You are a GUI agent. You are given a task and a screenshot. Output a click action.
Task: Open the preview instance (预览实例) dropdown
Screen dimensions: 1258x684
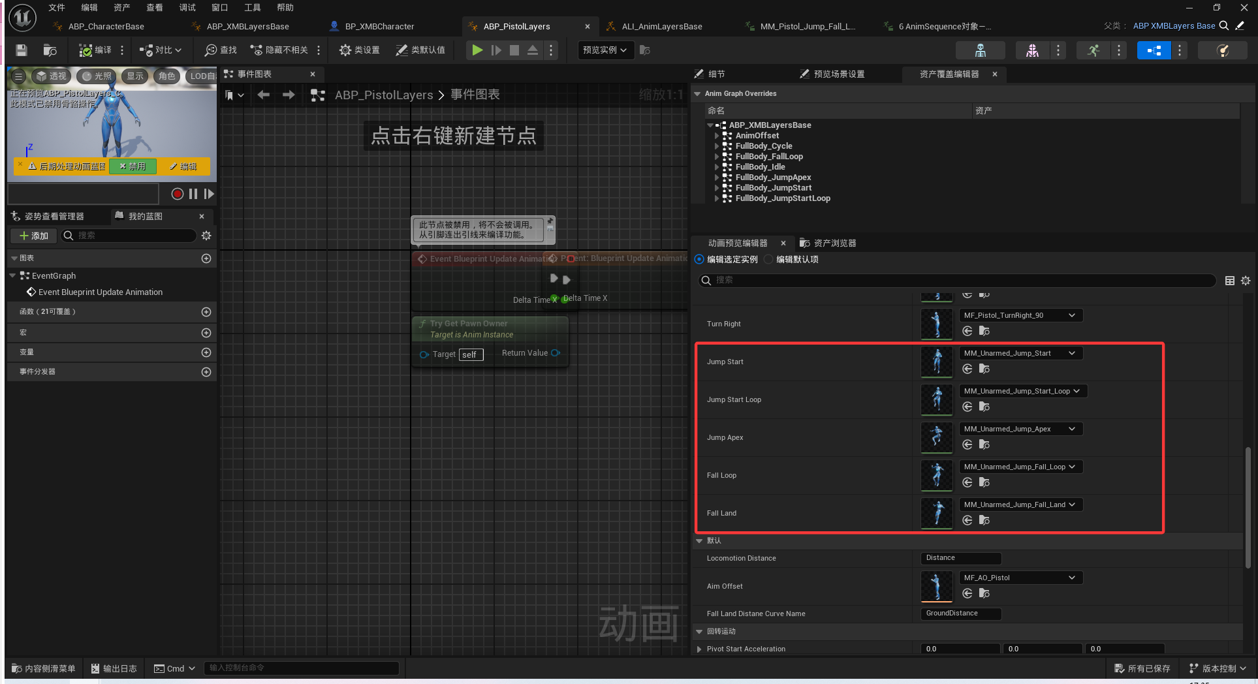[x=605, y=50]
